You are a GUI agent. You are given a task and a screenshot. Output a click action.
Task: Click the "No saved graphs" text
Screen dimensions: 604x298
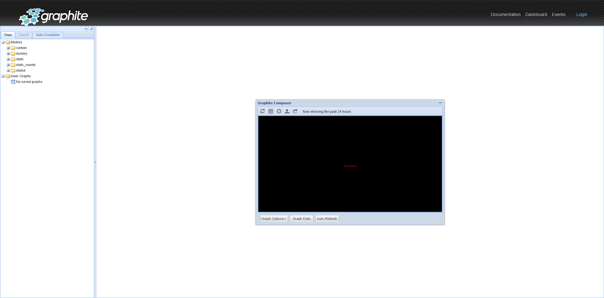pos(29,82)
